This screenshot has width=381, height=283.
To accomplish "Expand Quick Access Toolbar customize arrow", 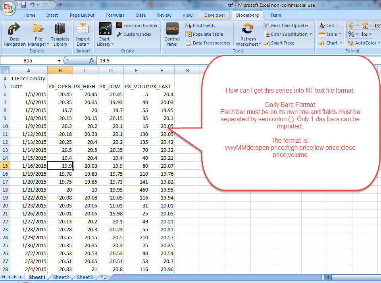I will [x=60, y=5].
